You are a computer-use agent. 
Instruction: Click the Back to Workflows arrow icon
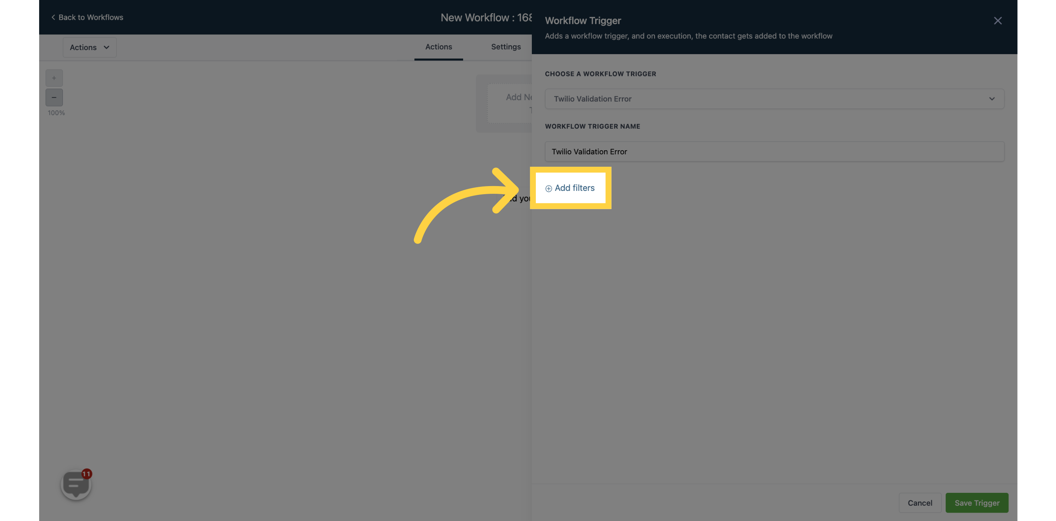pos(53,17)
